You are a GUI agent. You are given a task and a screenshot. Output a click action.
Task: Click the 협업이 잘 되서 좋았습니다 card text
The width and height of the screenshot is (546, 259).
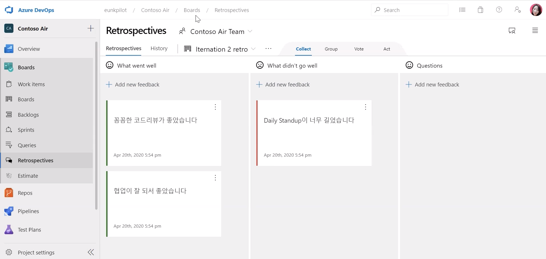[150, 191]
